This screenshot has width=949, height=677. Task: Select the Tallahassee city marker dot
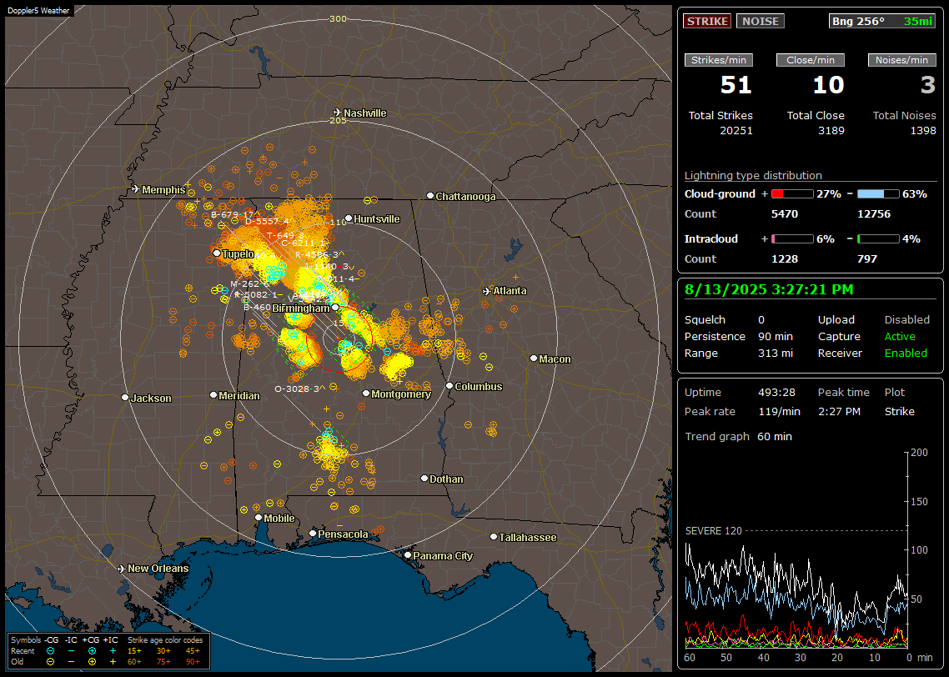coord(494,537)
